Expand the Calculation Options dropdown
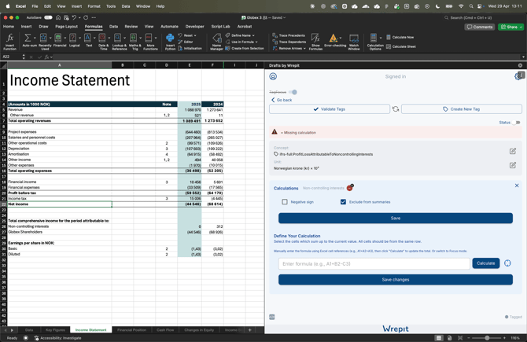The height and width of the screenshot is (342, 527). [381, 38]
